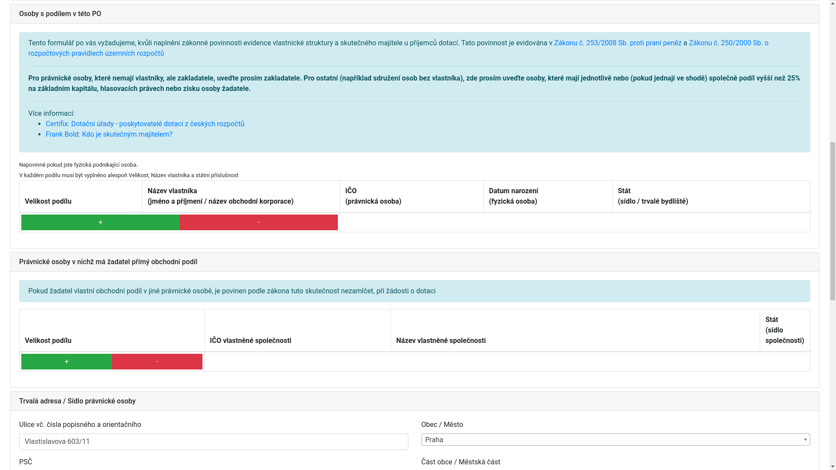The width and height of the screenshot is (836, 470).
Task: Click the street address field Vlastislavova 603/11
Action: (x=213, y=442)
